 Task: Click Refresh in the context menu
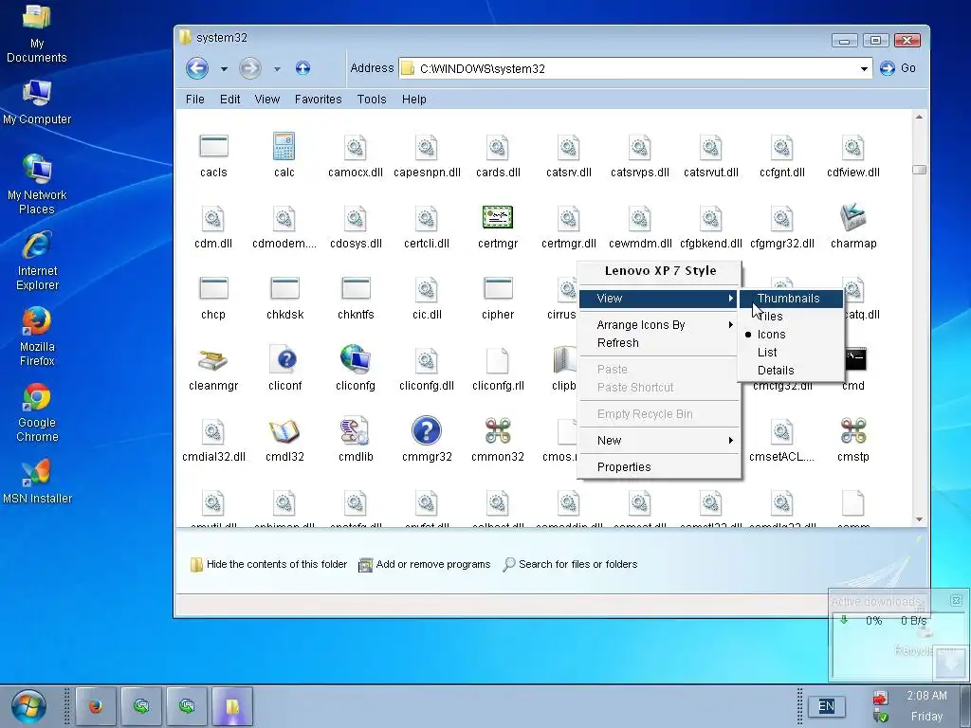click(660, 343)
